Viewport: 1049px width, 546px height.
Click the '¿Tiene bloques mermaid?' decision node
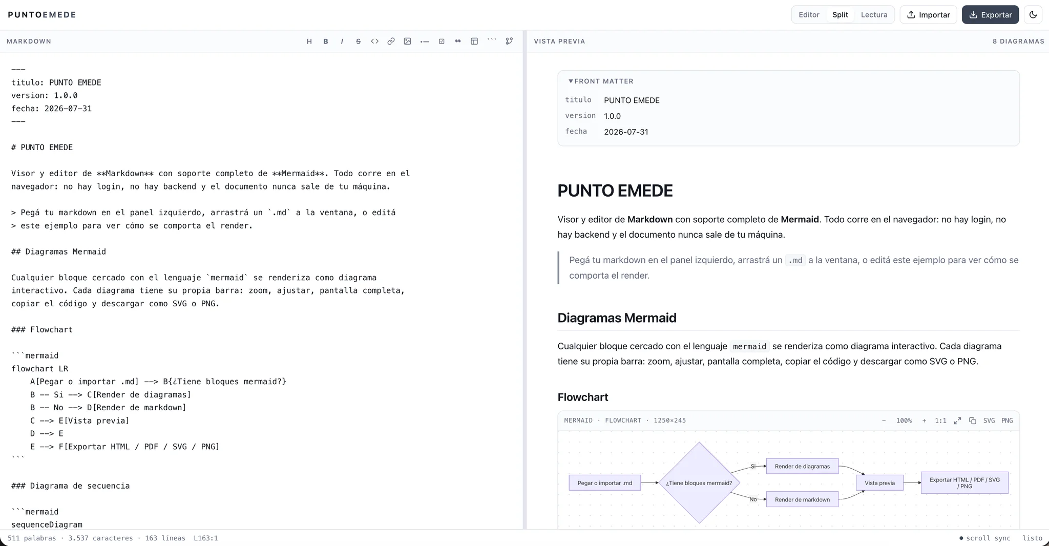(699, 482)
